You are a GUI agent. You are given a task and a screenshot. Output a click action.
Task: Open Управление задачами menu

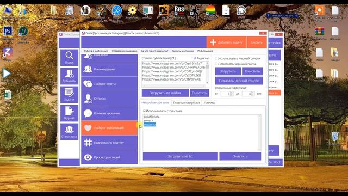pos(125,51)
